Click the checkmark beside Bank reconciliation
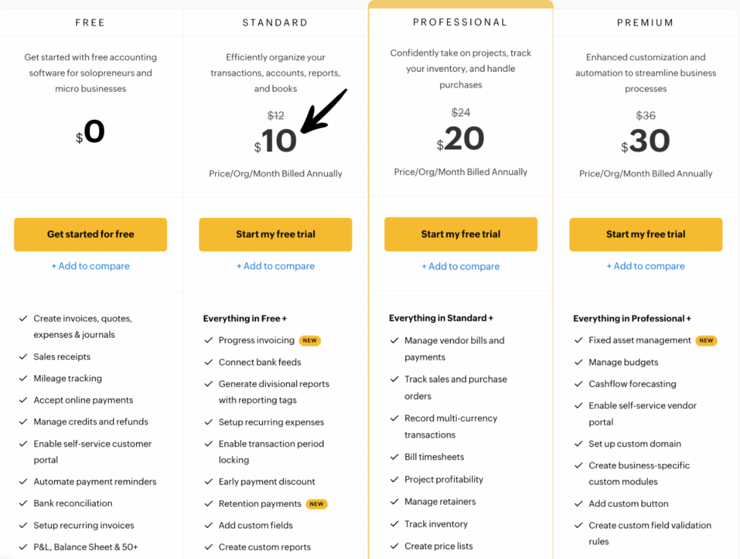740x559 pixels. click(x=25, y=503)
